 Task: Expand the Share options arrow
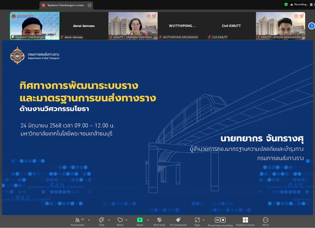point(148,220)
